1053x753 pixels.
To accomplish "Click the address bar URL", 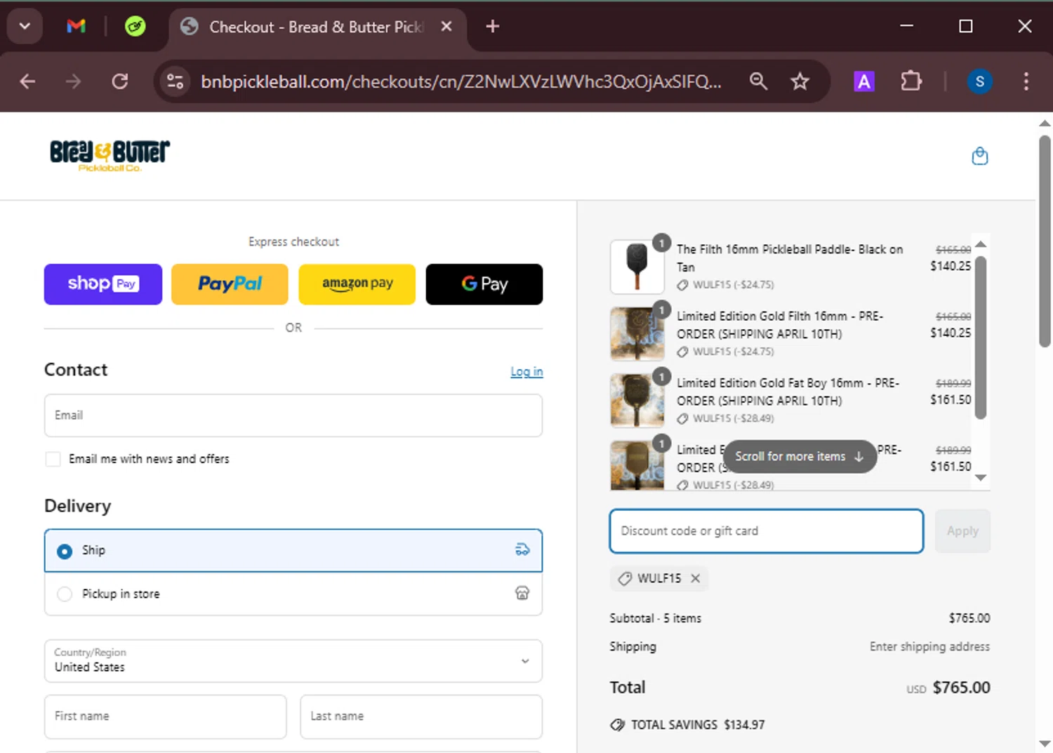I will (x=461, y=81).
